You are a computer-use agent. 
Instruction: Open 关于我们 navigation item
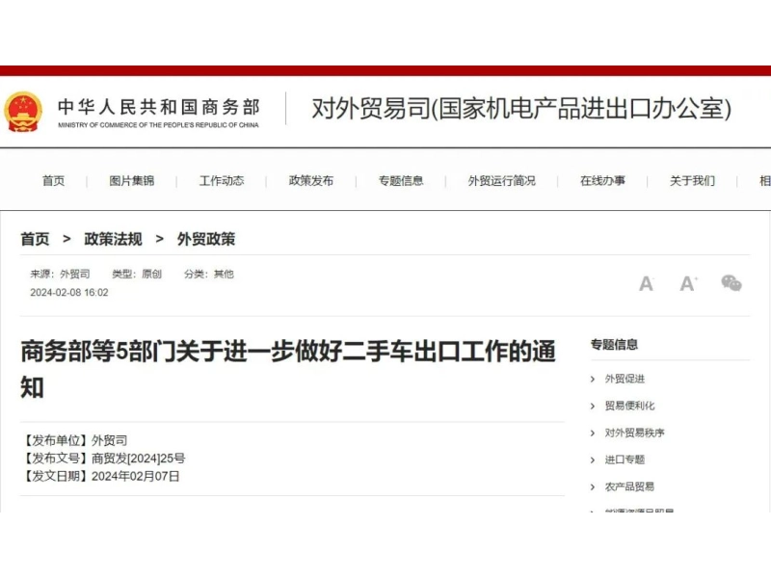pos(692,181)
